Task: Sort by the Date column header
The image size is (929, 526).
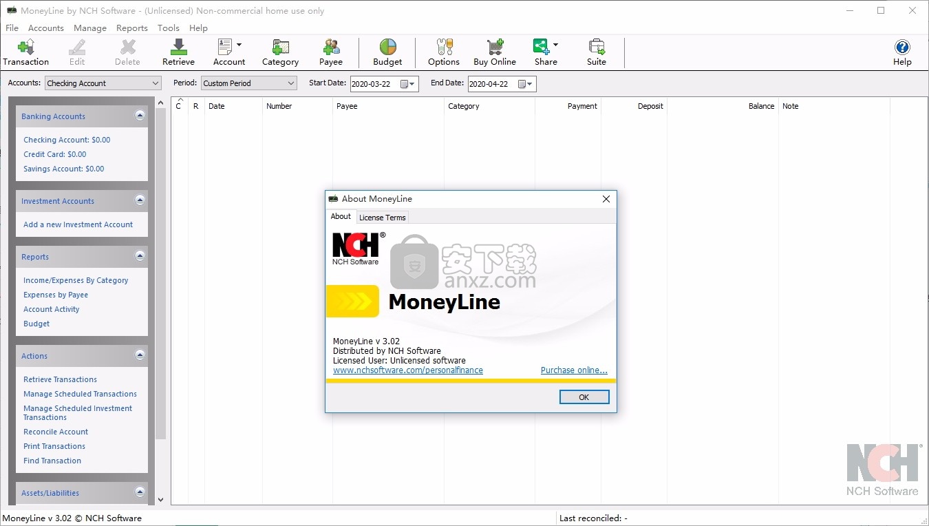Action: coord(234,106)
